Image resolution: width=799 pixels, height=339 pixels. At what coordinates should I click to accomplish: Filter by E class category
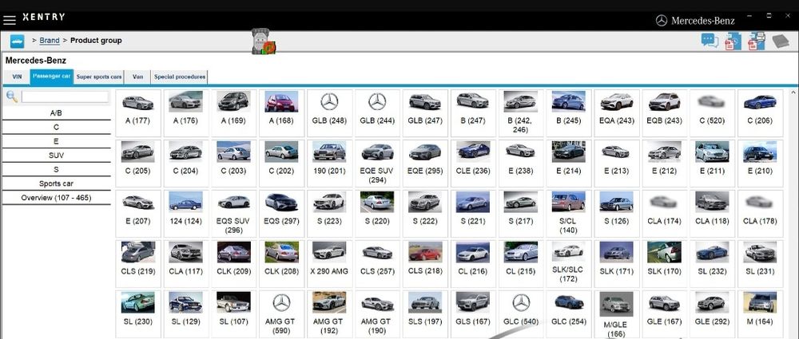tap(56, 141)
